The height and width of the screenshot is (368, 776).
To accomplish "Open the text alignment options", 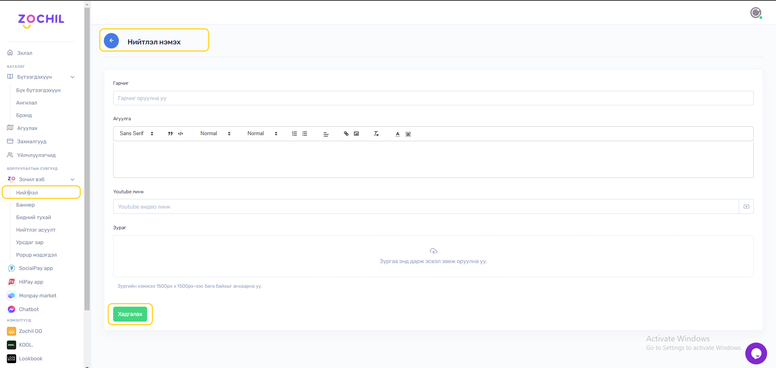I will (326, 134).
